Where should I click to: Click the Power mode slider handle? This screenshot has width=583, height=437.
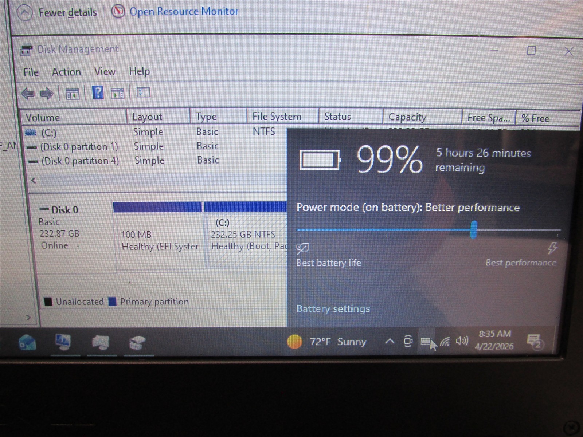473,230
